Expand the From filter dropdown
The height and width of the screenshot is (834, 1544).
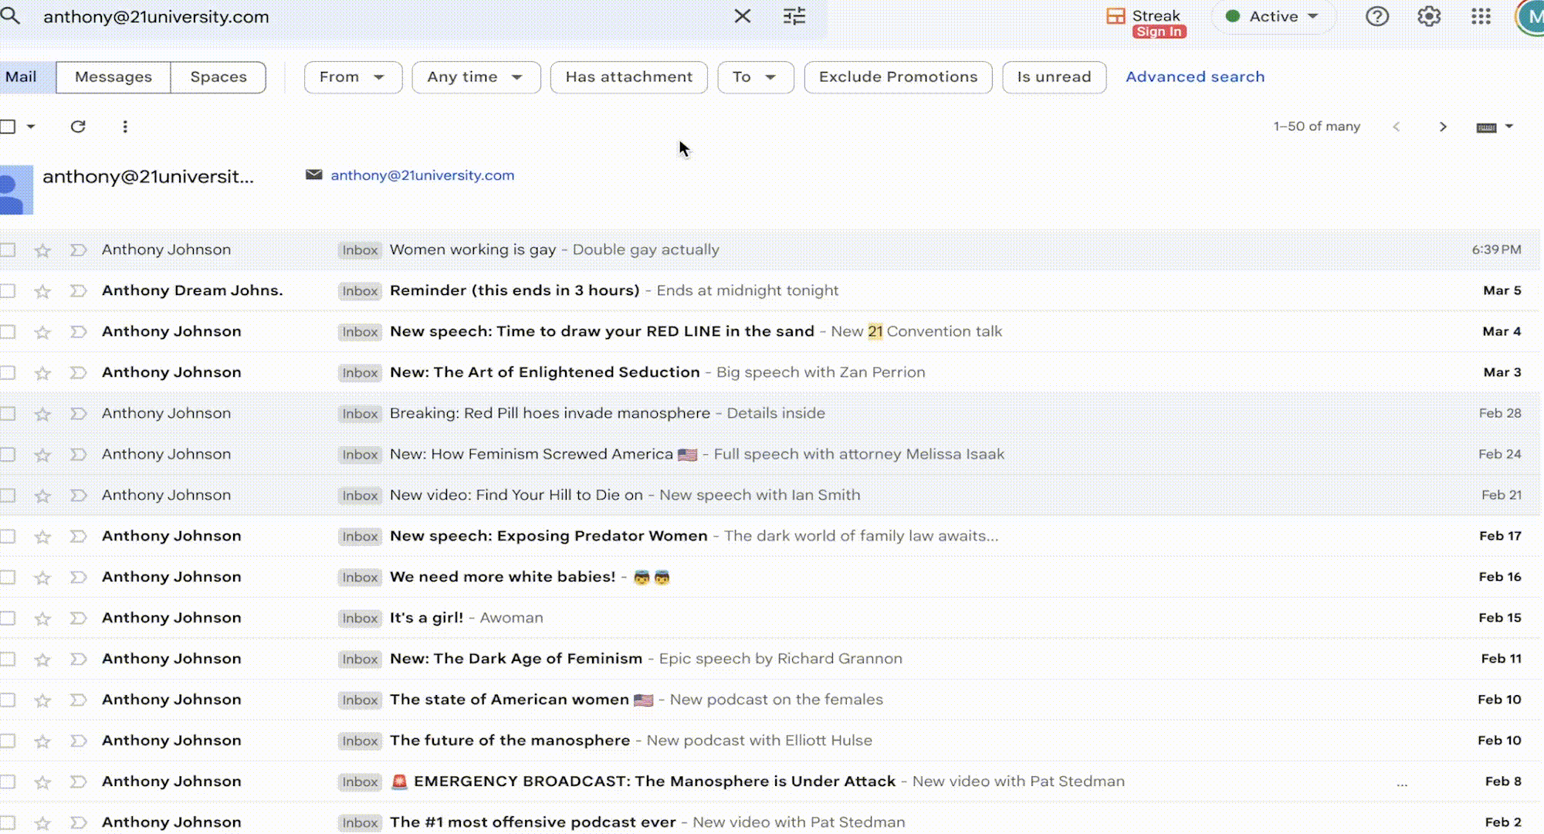352,77
